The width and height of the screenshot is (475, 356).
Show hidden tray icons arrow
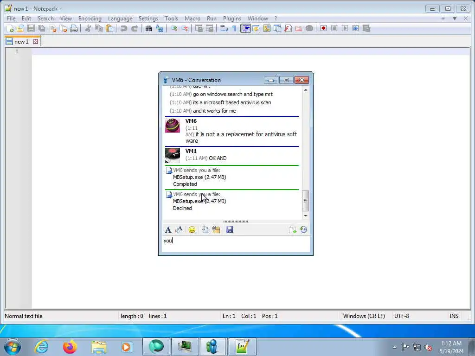(x=394, y=347)
